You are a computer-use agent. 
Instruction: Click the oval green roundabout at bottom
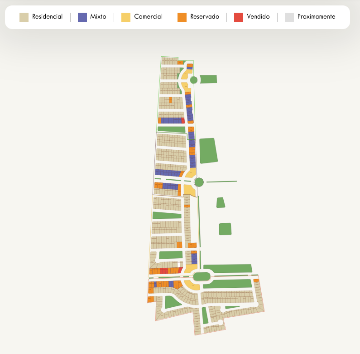pos(202,276)
